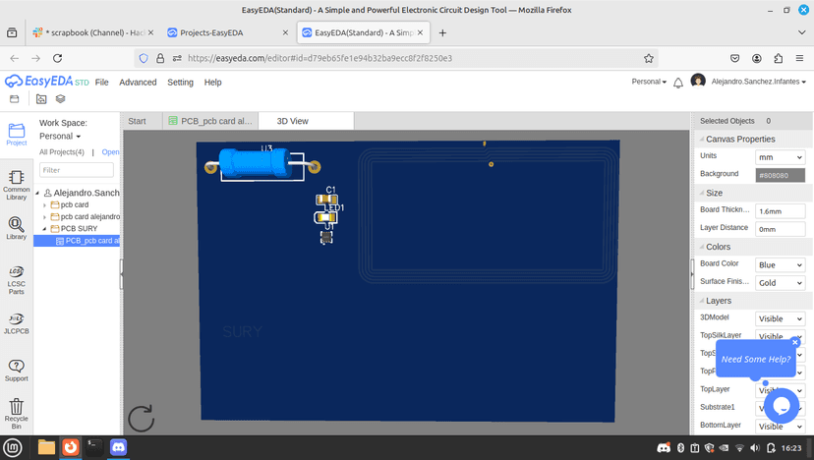
Task: Open the Units dropdown
Action: tap(780, 157)
